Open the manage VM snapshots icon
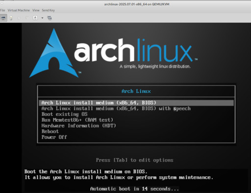Image resolution: width=251 pixels, height=193 pixels. click(x=50, y=18)
